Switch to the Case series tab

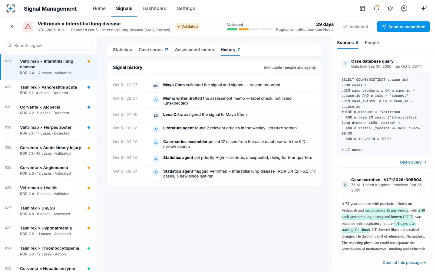153,50
